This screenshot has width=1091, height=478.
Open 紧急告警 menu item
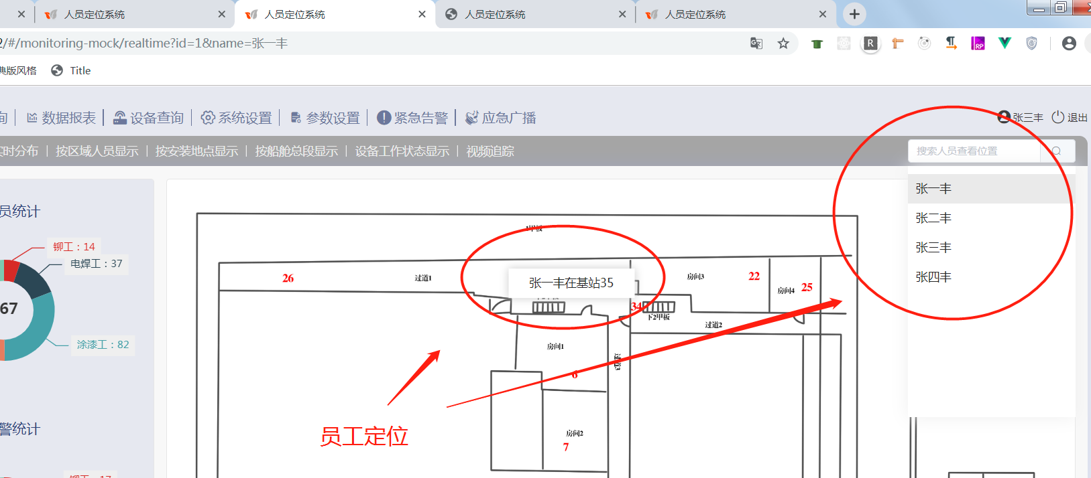click(412, 118)
